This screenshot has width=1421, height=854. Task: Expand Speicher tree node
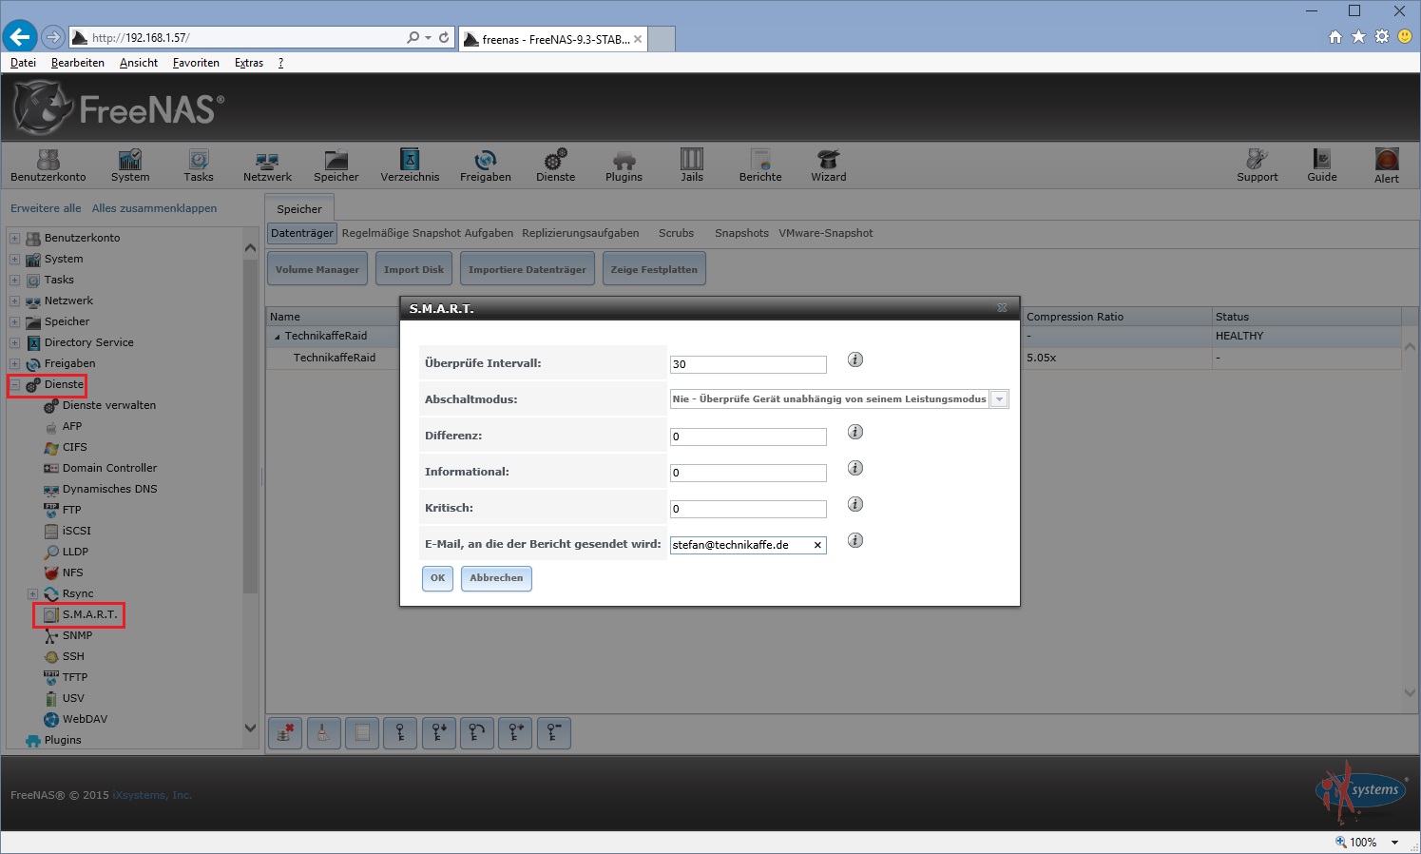(x=14, y=321)
